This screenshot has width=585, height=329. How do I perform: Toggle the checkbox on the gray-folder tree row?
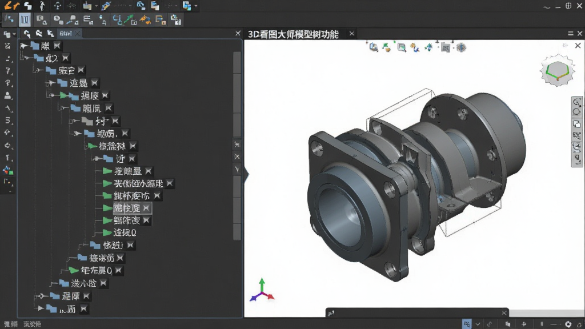coord(115,121)
